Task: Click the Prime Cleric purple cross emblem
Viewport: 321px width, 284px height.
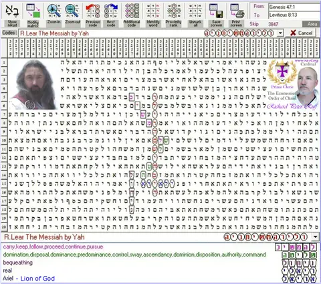Action: pos(282,72)
